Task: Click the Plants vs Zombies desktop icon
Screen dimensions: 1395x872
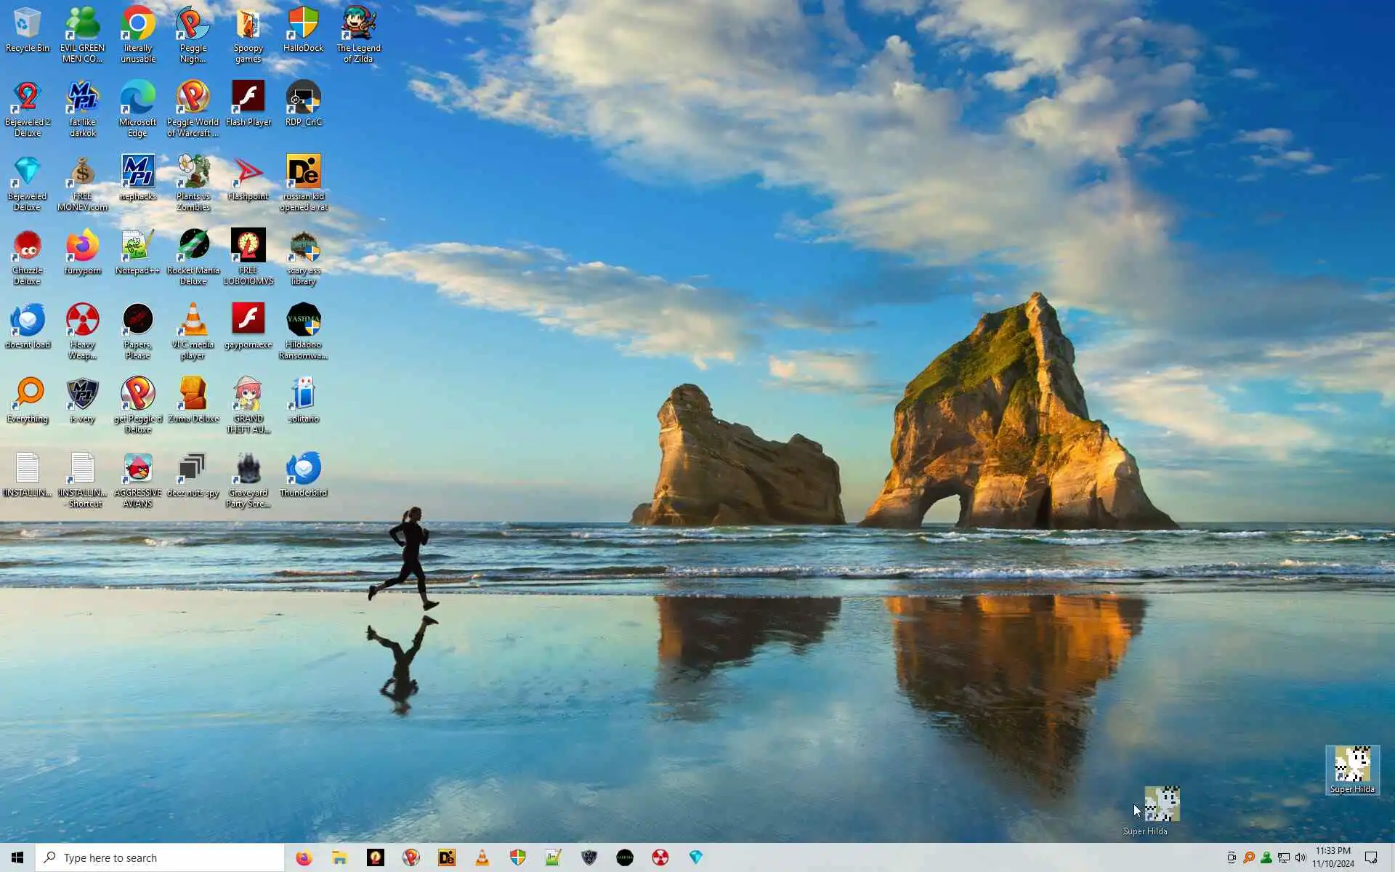Action: (193, 179)
